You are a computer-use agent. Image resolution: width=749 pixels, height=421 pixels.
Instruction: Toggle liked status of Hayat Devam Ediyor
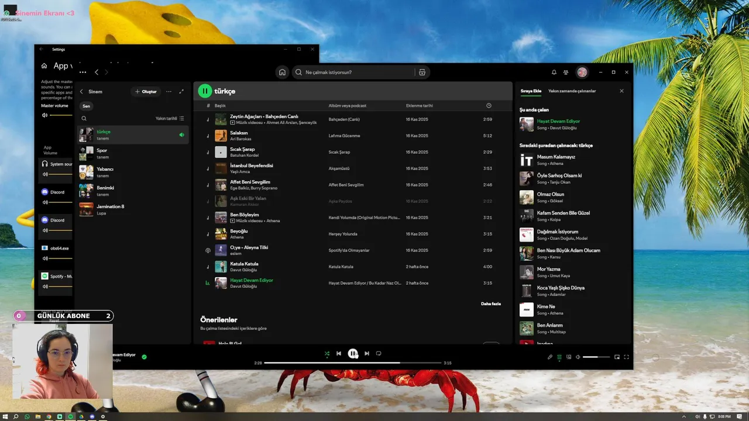144,357
